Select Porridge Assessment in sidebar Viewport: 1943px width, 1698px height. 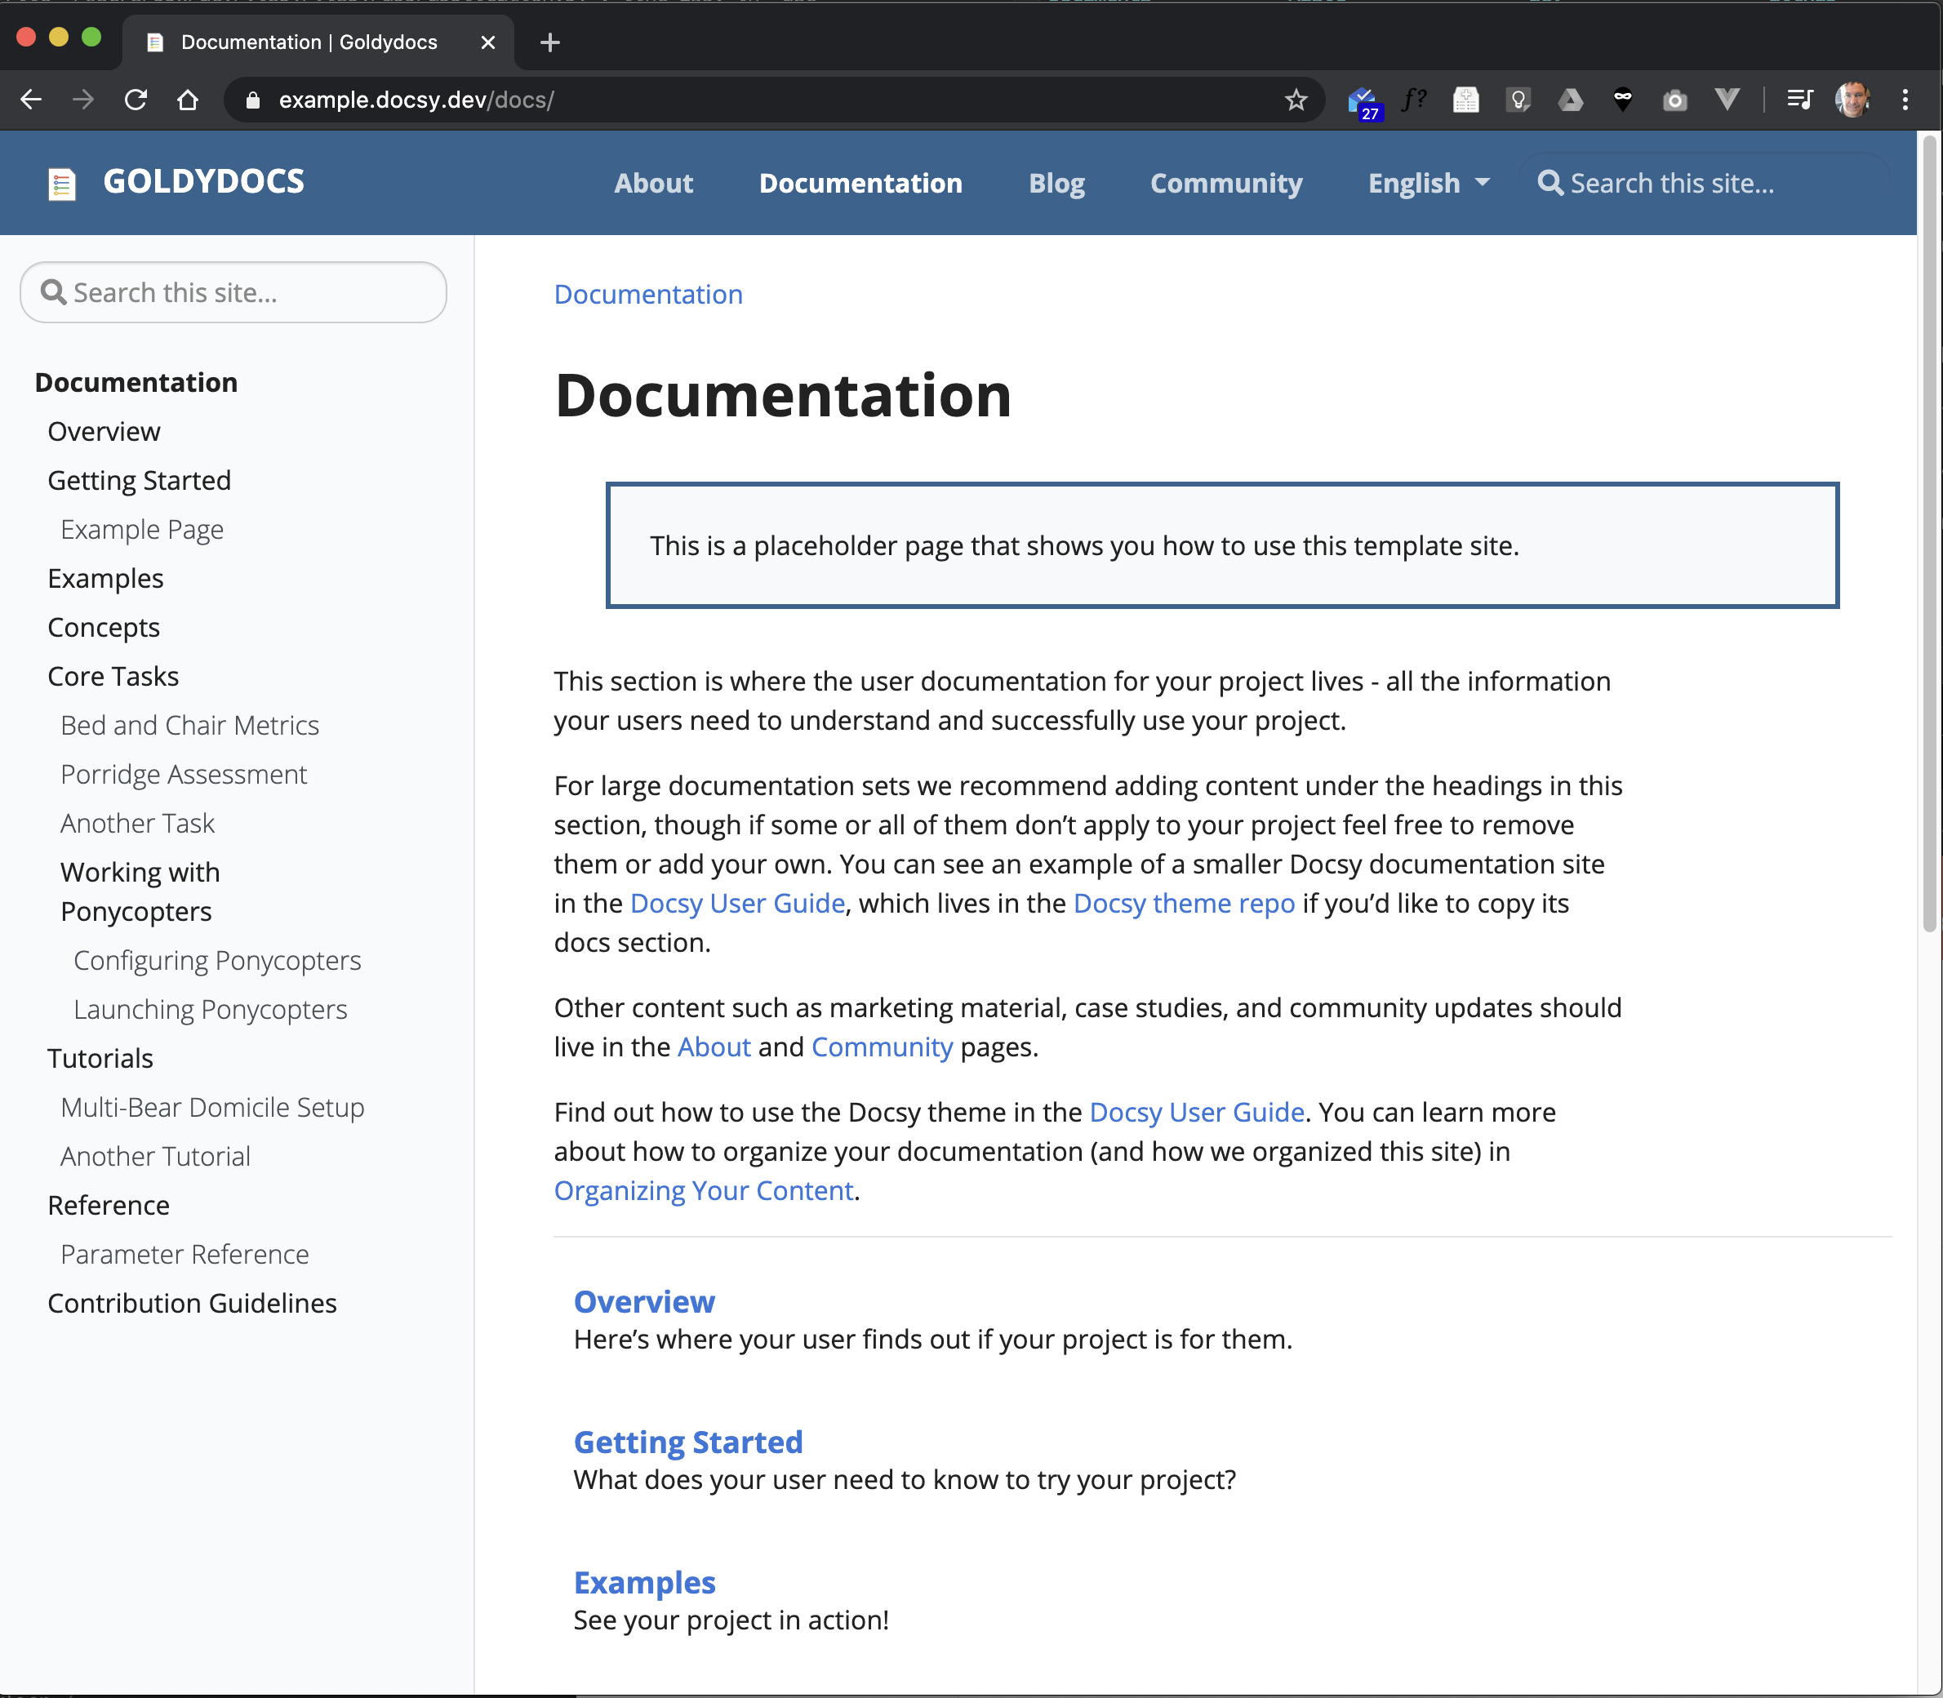point(184,774)
